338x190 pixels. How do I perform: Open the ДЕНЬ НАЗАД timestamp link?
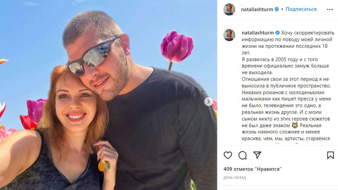click(x=235, y=178)
